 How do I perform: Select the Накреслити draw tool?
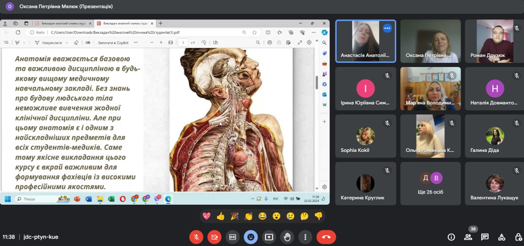pos(48,43)
